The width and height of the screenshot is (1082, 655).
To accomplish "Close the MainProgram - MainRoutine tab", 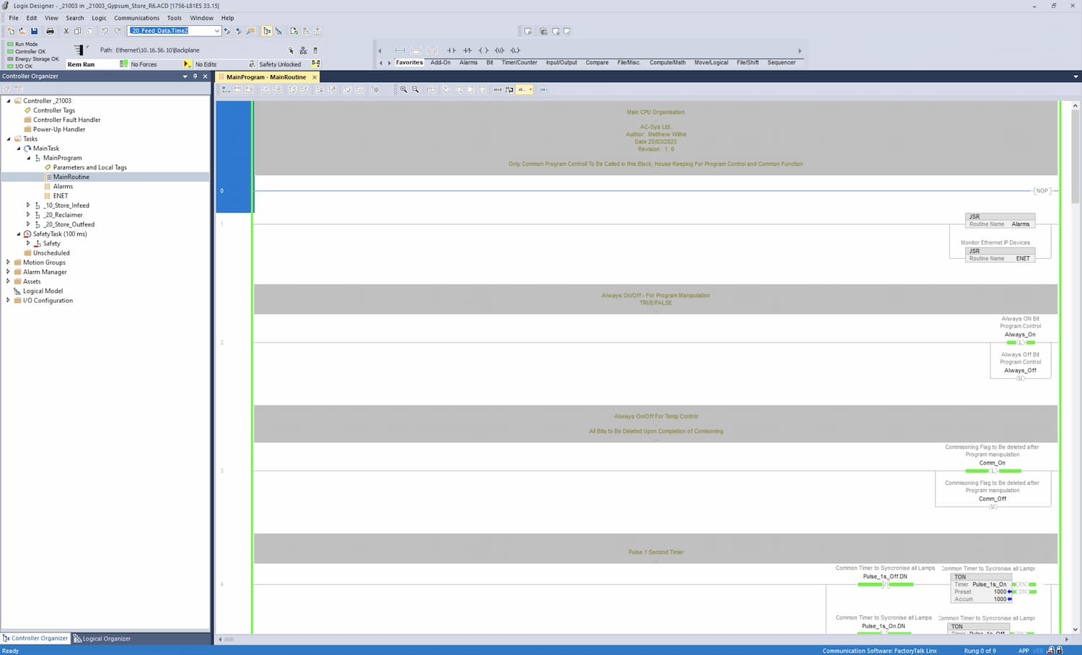I will pyautogui.click(x=315, y=77).
